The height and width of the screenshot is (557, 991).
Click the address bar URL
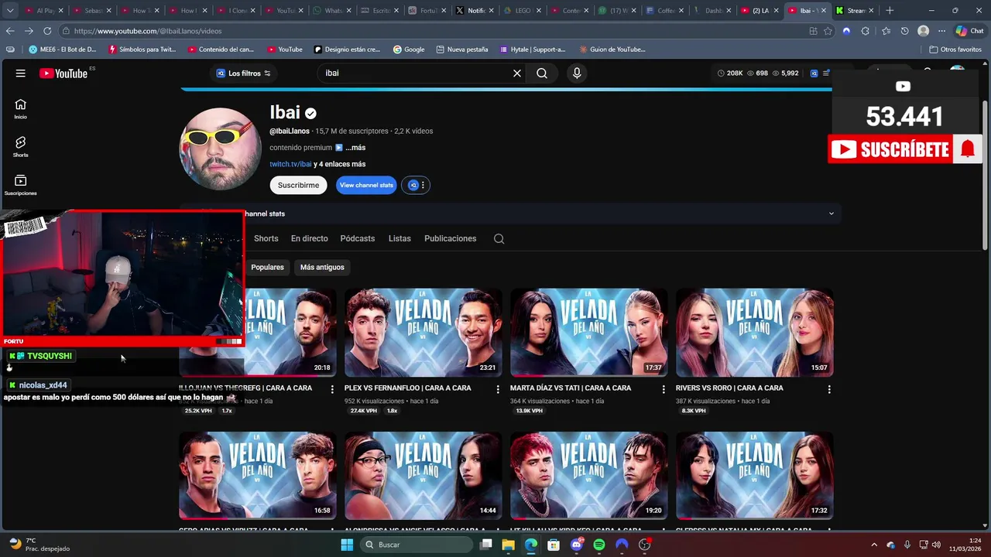coord(148,31)
